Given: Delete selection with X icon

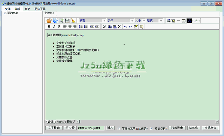Looking at the screenshot, I should (x=120, y=27).
